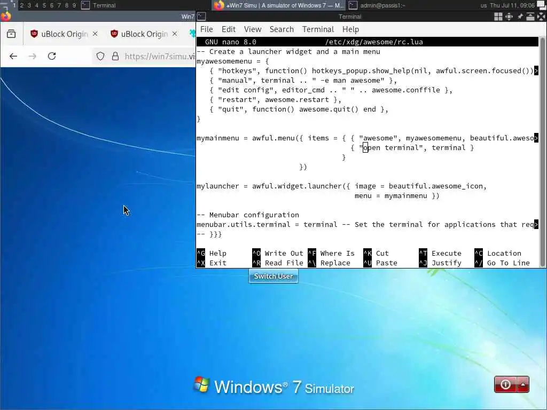547x410 pixels.
Task: Close the second uBlock Origin tab
Action: (x=175, y=34)
